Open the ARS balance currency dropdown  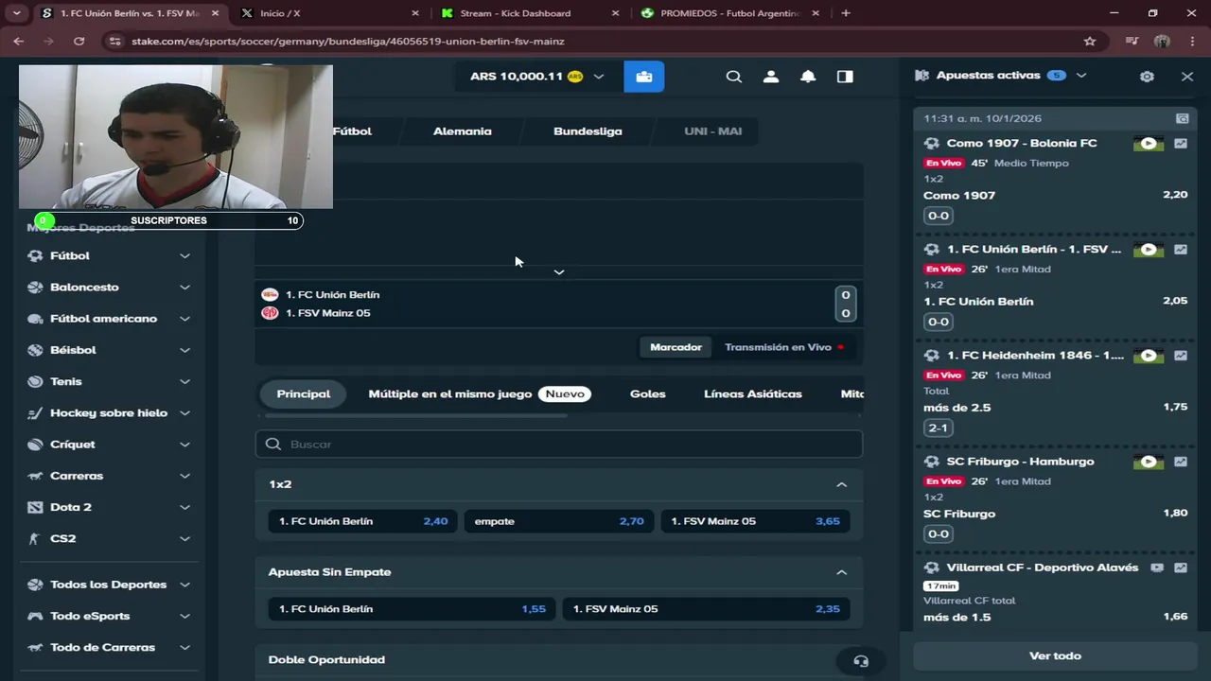click(598, 77)
